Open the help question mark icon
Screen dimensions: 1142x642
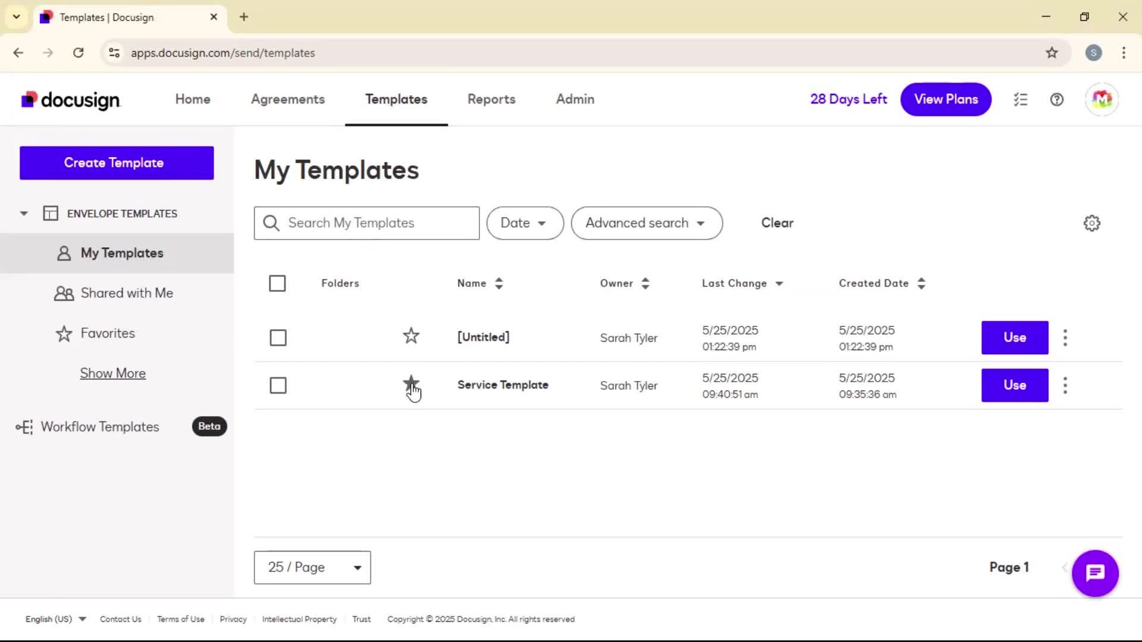click(1056, 100)
